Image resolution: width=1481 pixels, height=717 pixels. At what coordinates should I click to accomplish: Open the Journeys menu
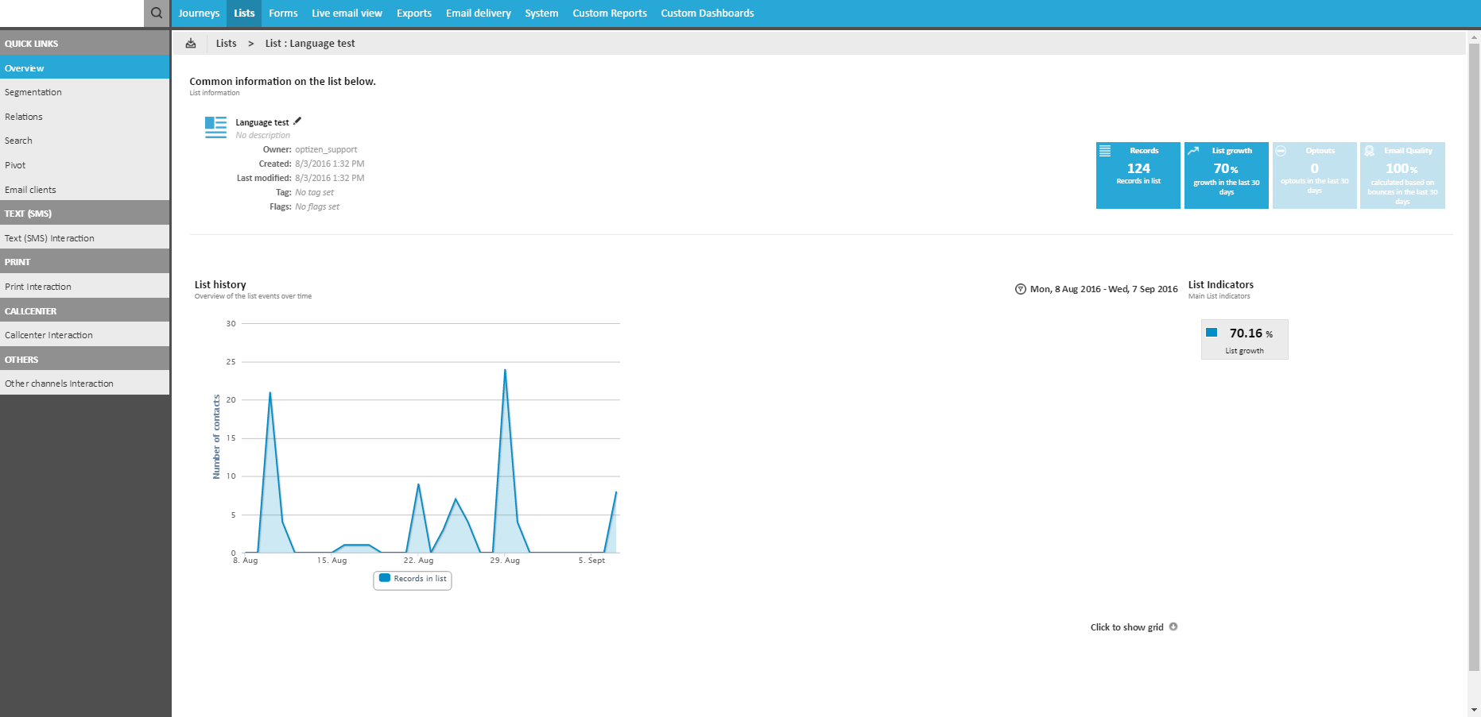point(199,13)
